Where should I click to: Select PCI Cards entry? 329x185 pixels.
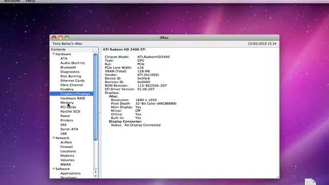point(68,107)
